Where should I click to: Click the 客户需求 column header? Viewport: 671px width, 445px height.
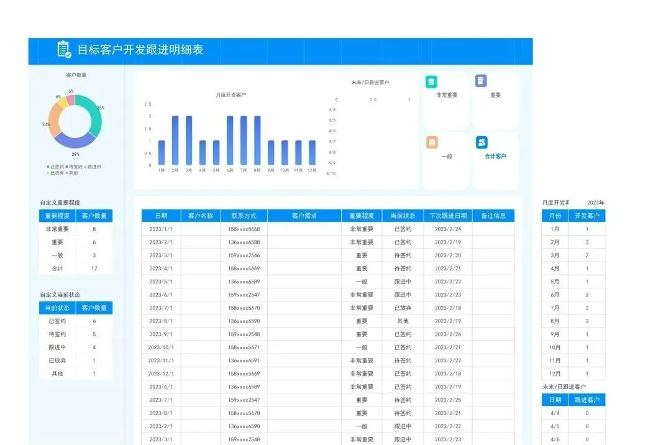[304, 216]
